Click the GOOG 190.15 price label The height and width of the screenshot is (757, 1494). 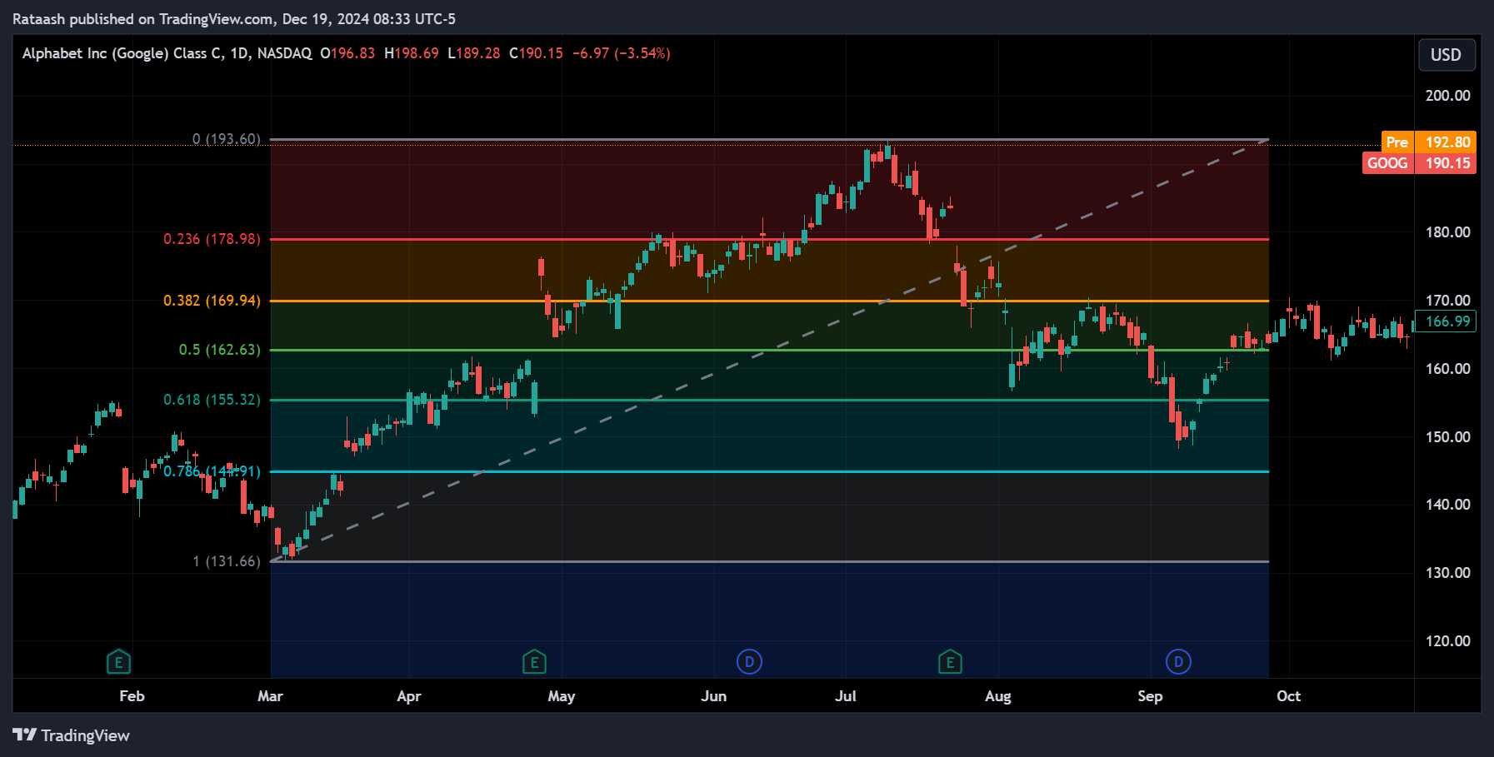click(1419, 163)
